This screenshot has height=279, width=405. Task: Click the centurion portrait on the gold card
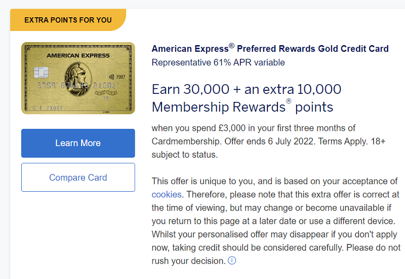78,79
